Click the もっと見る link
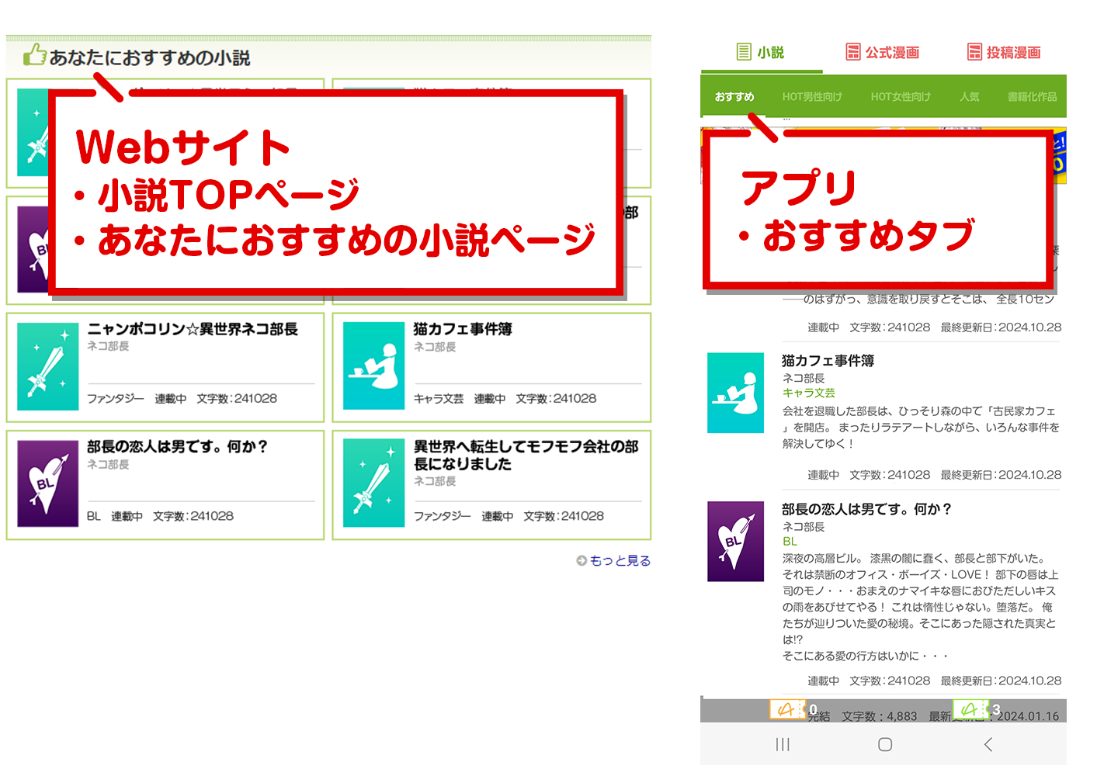This screenshot has width=1104, height=776. [x=619, y=560]
